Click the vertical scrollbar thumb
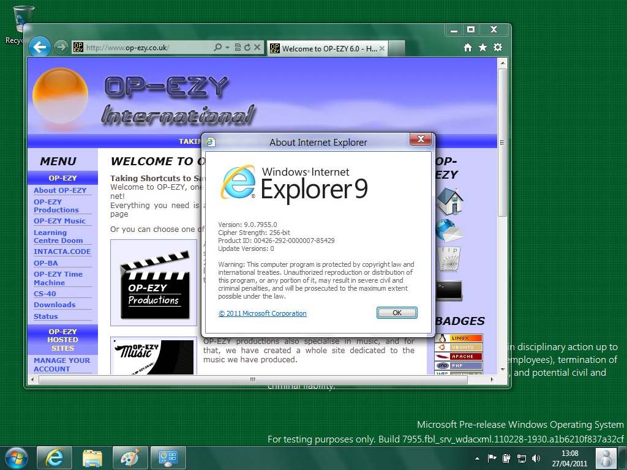The height and width of the screenshot is (470, 627). coord(502,143)
